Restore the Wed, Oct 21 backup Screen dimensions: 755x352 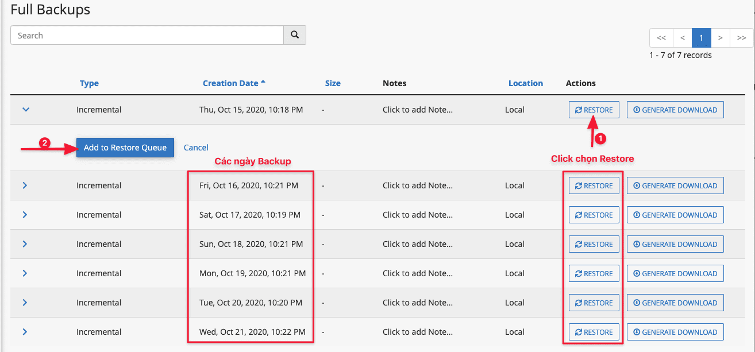pos(594,332)
